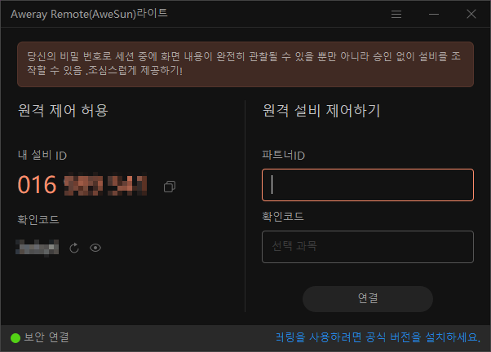Click the 파트너ID label
The height and width of the screenshot is (352, 491).
click(x=283, y=155)
